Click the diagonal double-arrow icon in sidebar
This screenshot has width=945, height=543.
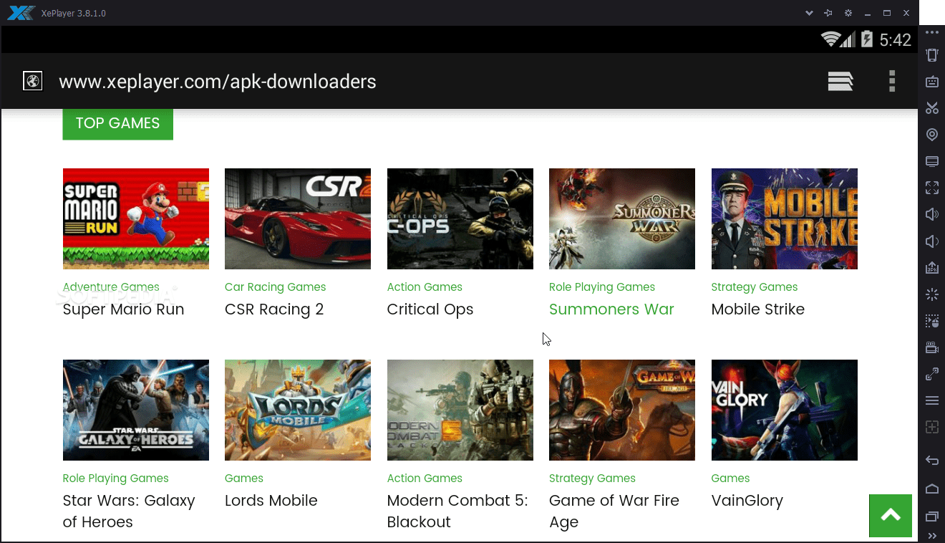[931, 374]
